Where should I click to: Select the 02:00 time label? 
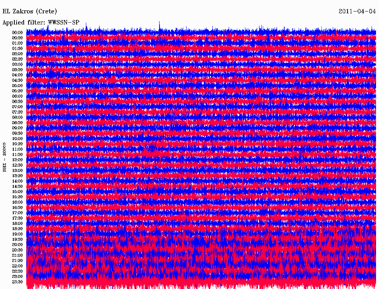coord(17,54)
